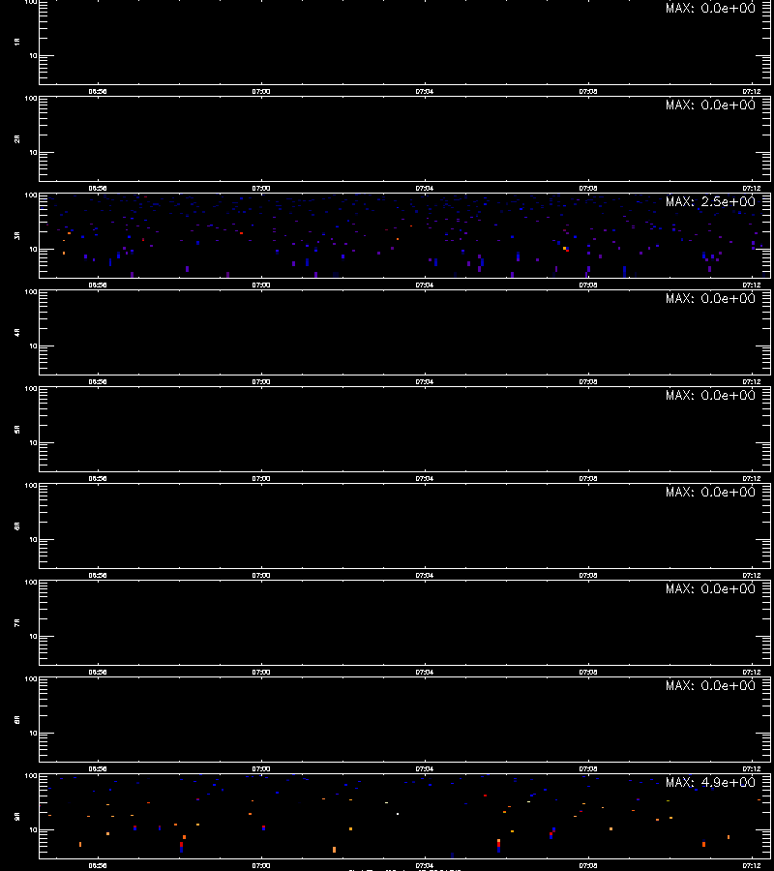
Task: Select the MAX: 0.0e+00 readout of panel 4R
Action: click(710, 298)
